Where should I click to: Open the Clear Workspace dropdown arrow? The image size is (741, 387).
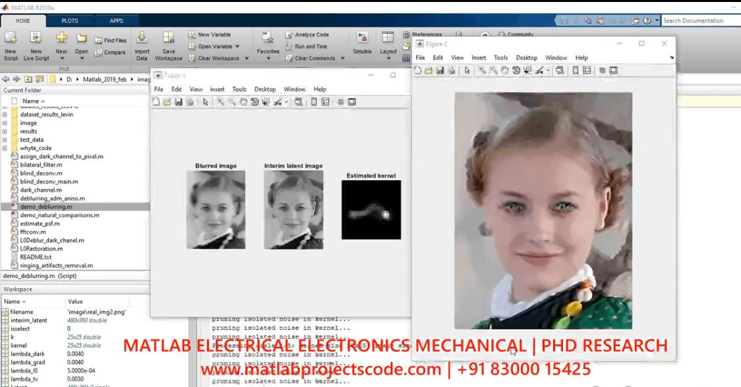click(x=247, y=59)
